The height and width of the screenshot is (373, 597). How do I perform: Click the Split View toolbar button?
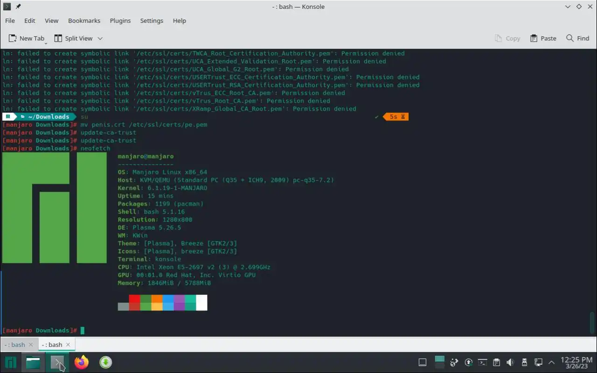(x=74, y=38)
